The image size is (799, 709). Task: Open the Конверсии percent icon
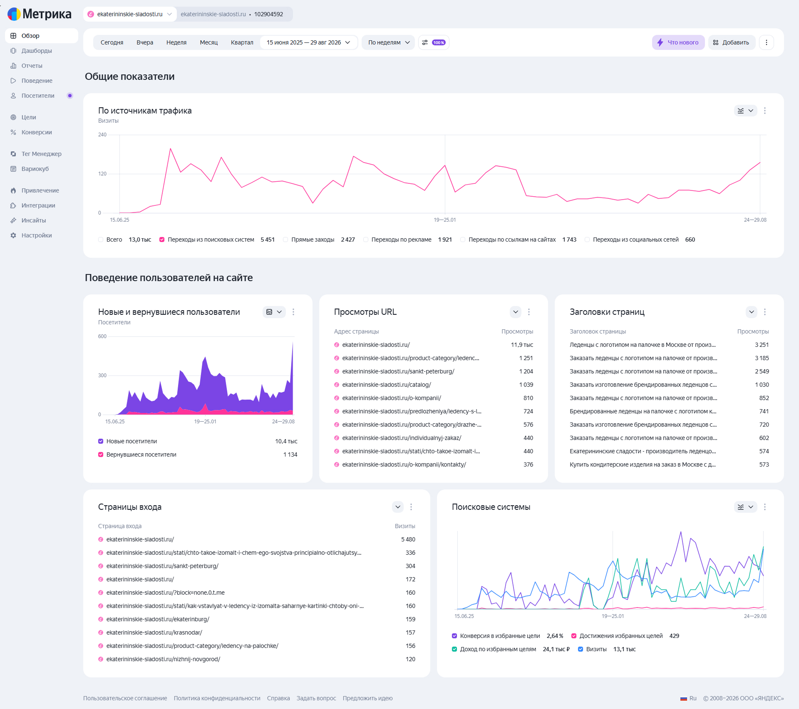coord(13,132)
